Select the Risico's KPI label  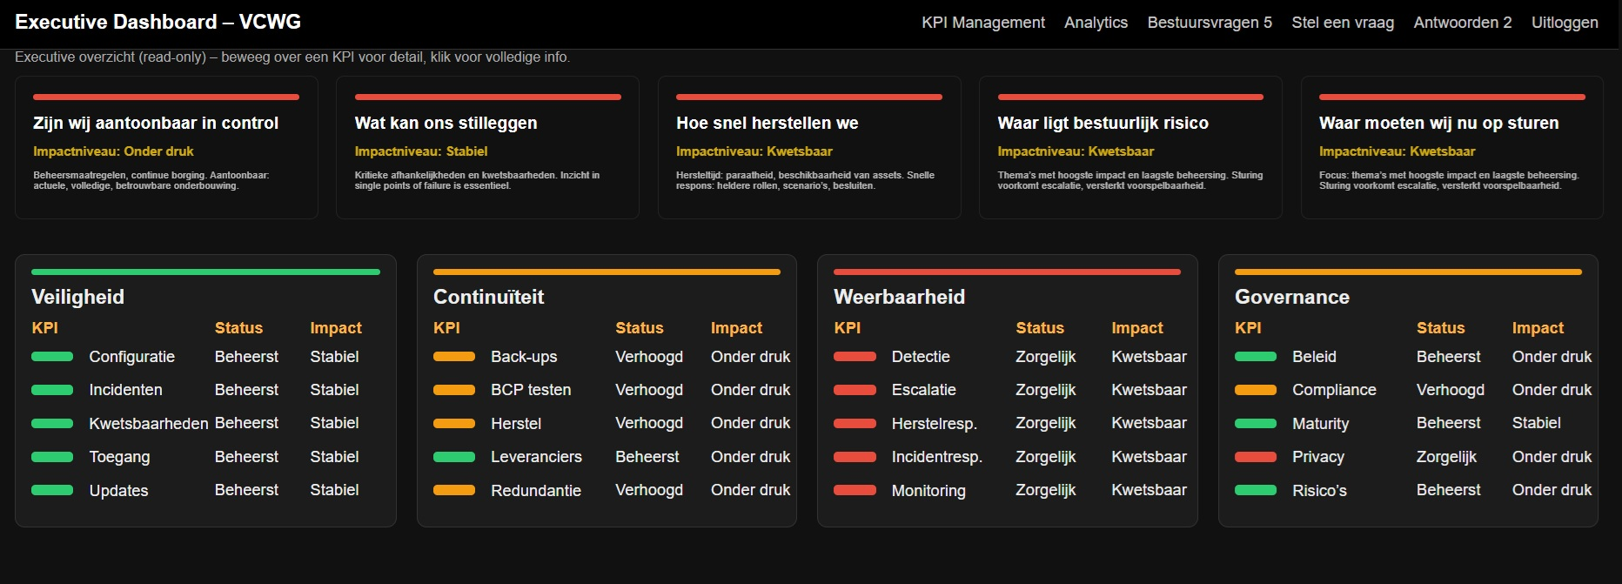coord(1319,491)
